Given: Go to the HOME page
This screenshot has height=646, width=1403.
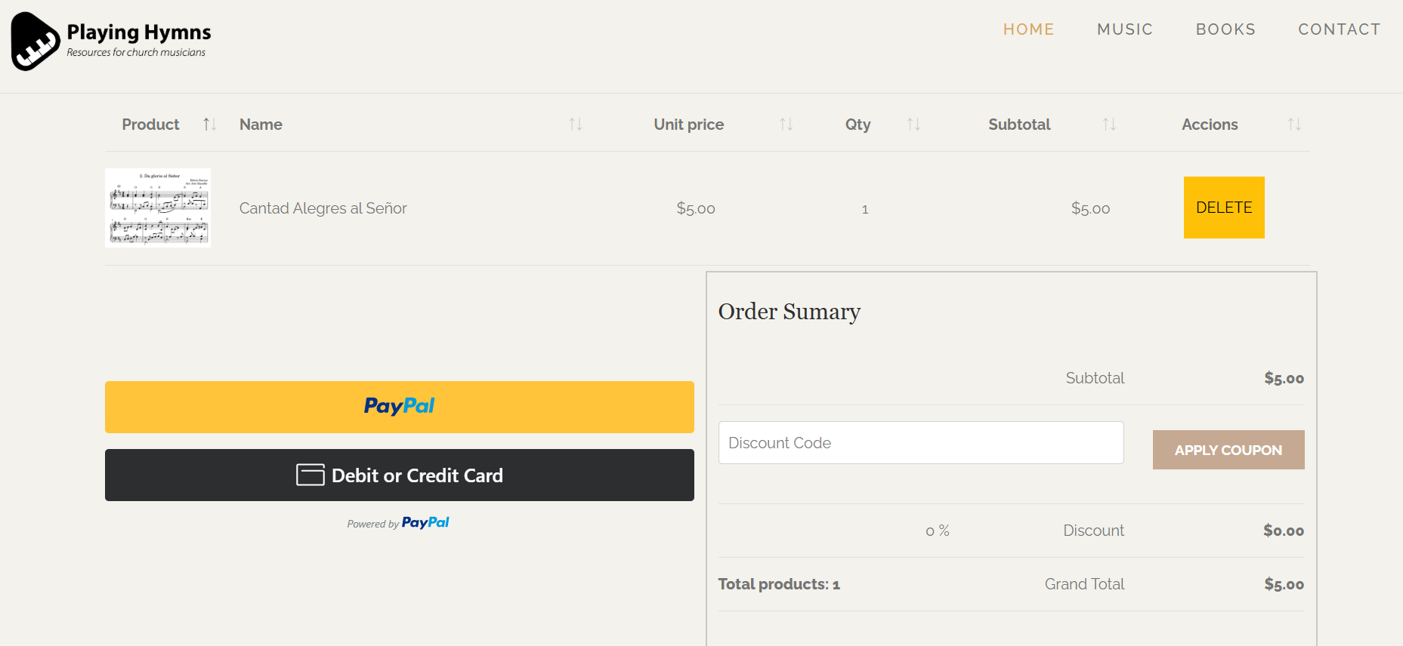Looking at the screenshot, I should (1028, 29).
